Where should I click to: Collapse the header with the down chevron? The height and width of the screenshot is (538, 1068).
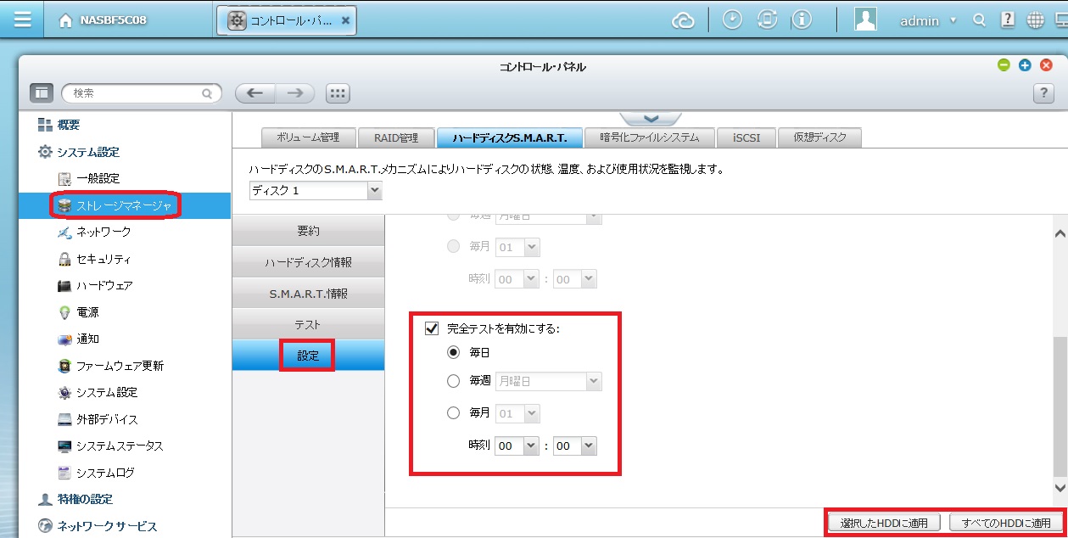pos(651,118)
